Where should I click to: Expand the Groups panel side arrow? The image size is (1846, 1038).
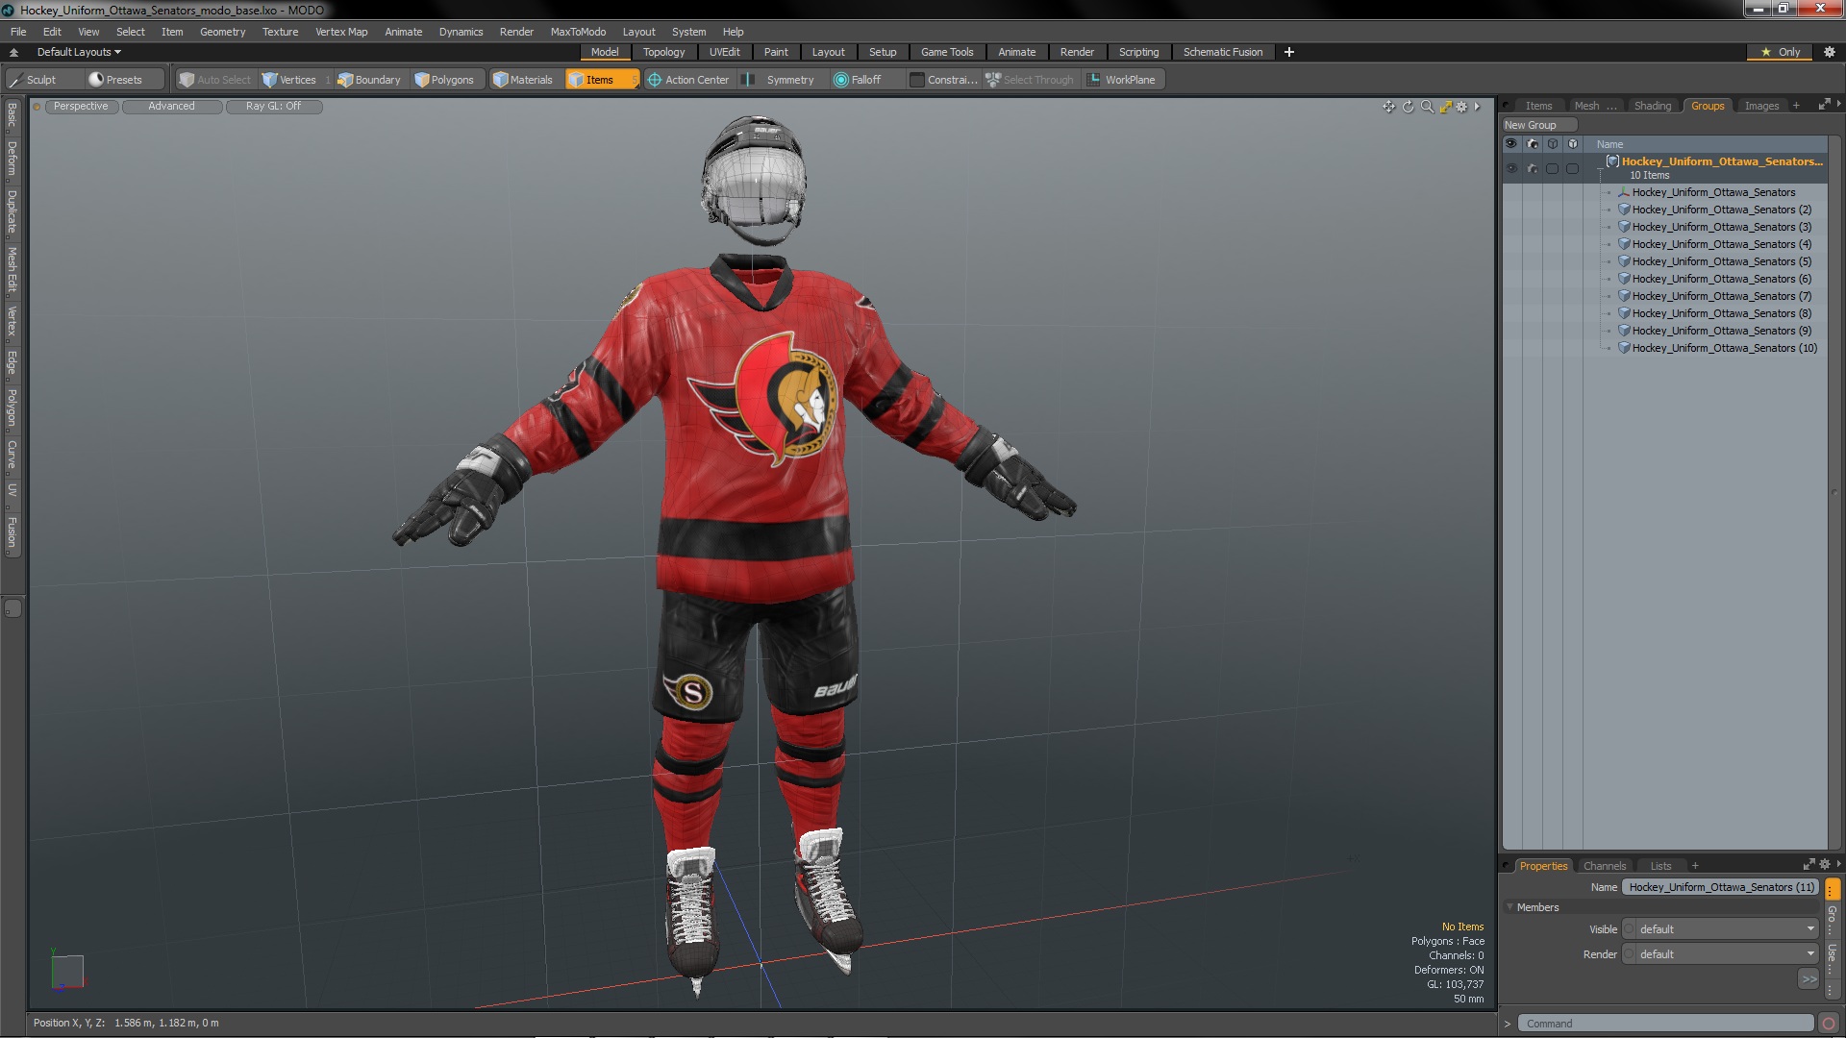click(1838, 104)
